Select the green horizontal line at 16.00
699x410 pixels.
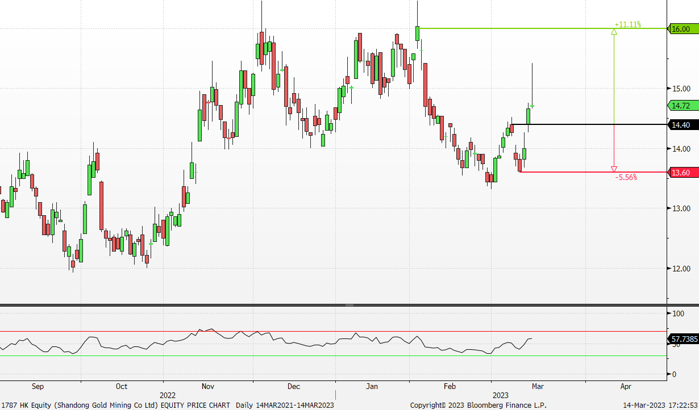[x=541, y=28]
